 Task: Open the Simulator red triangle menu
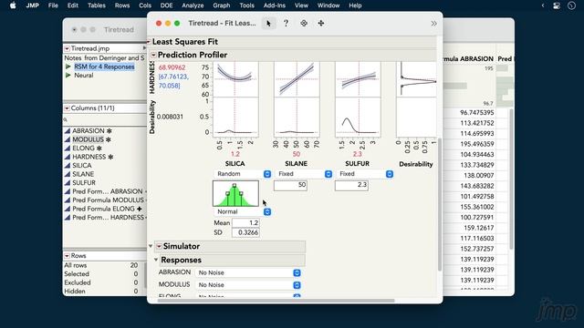pos(159,246)
